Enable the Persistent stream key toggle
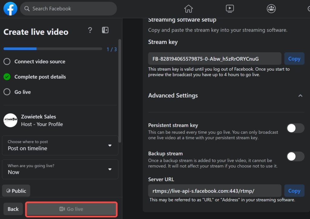This screenshot has width=310, height=219. (x=295, y=128)
